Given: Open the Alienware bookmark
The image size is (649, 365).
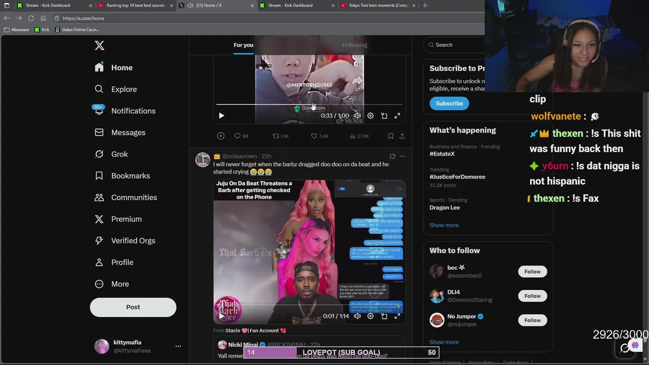Looking at the screenshot, I should pos(17,30).
